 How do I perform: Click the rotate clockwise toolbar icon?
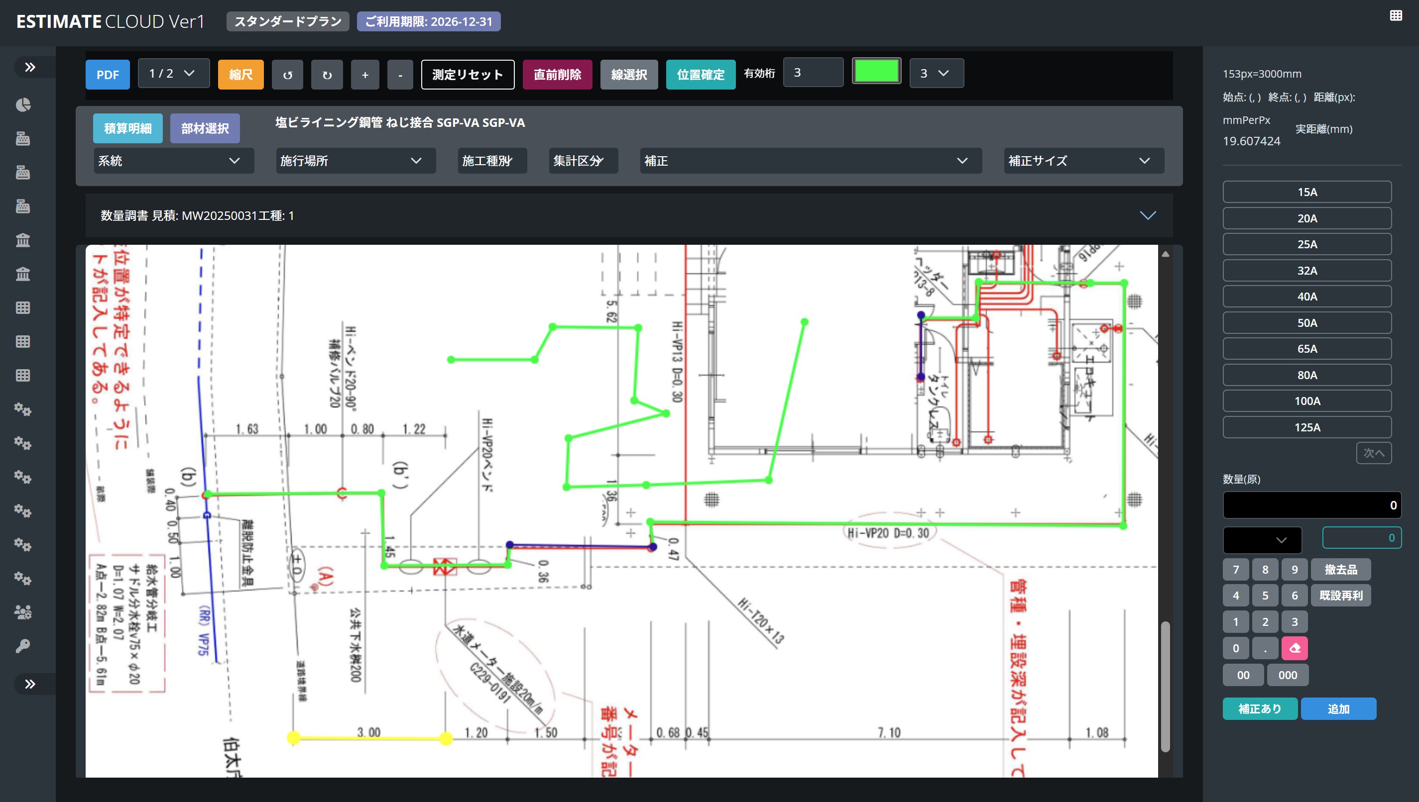click(327, 74)
